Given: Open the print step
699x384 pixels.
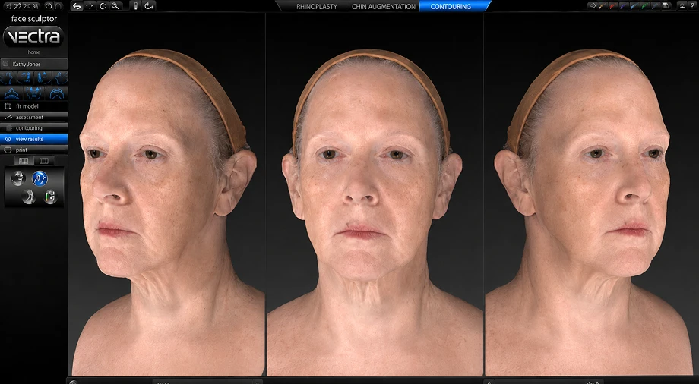Looking at the screenshot, I should pos(34,150).
